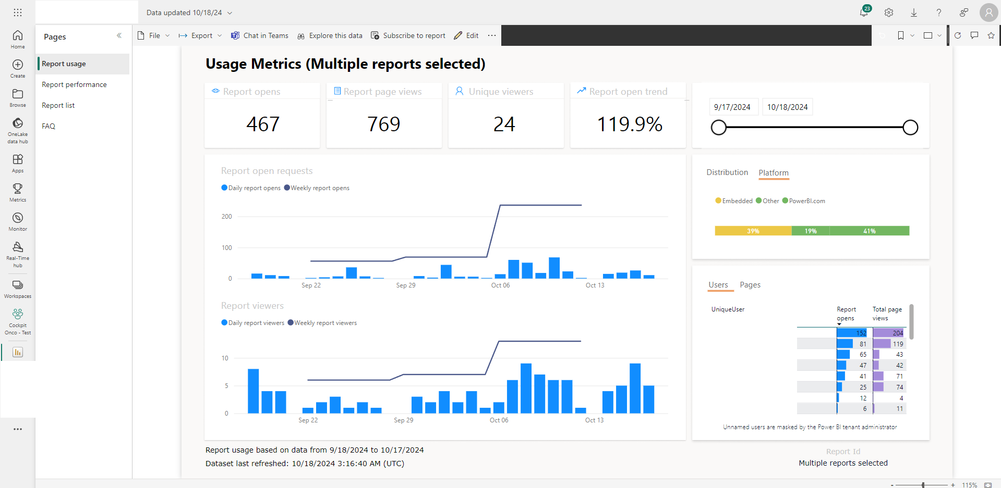This screenshot has height=488, width=1001.
Task: Open Cockpit Onco - Test workspace
Action: coord(18,321)
